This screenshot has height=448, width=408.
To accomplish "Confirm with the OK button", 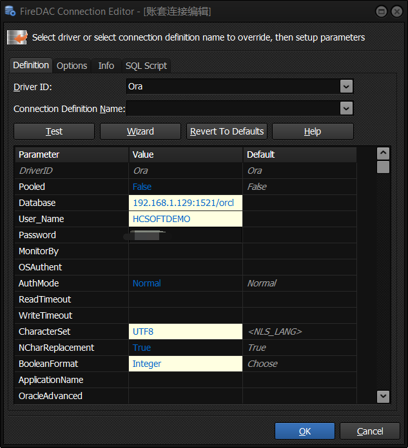I will click(305, 431).
